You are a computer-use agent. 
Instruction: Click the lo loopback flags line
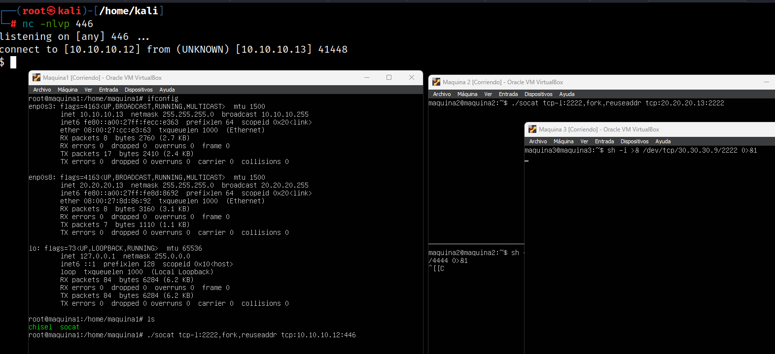pos(115,248)
